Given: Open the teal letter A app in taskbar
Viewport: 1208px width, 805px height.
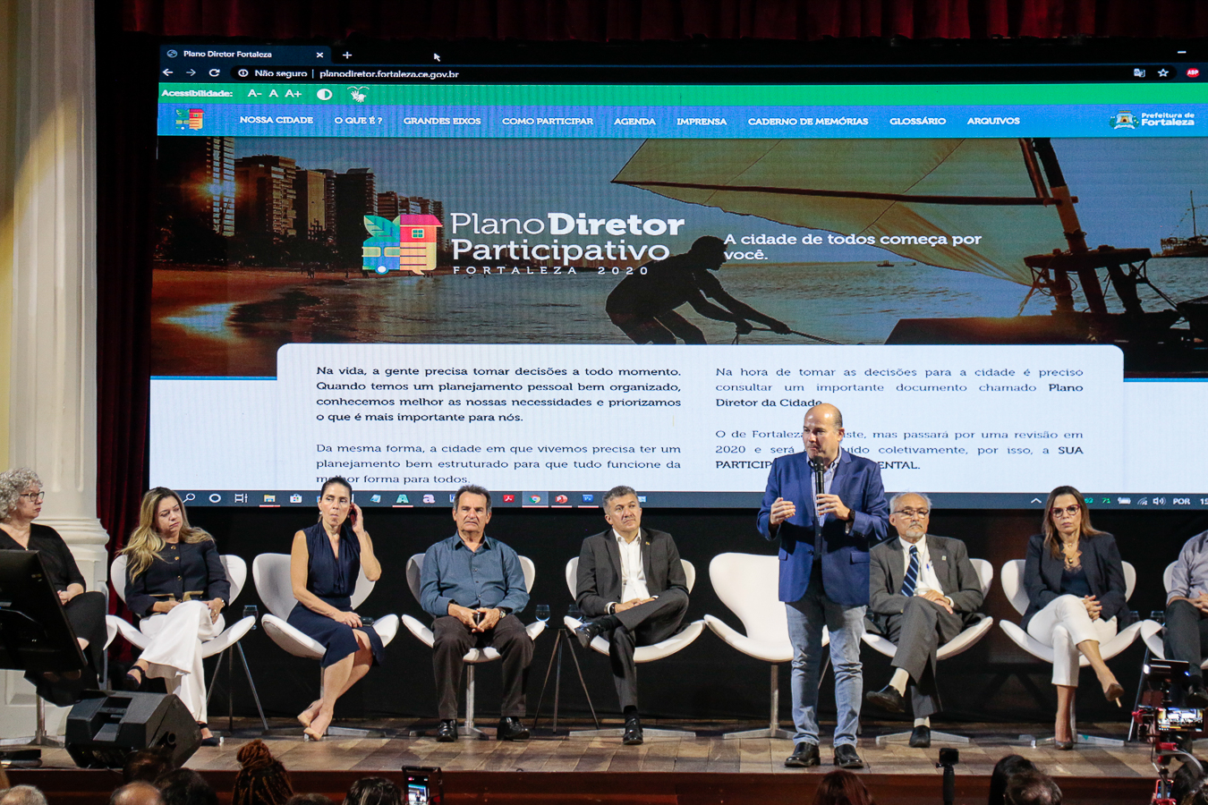Looking at the screenshot, I should click(403, 498).
